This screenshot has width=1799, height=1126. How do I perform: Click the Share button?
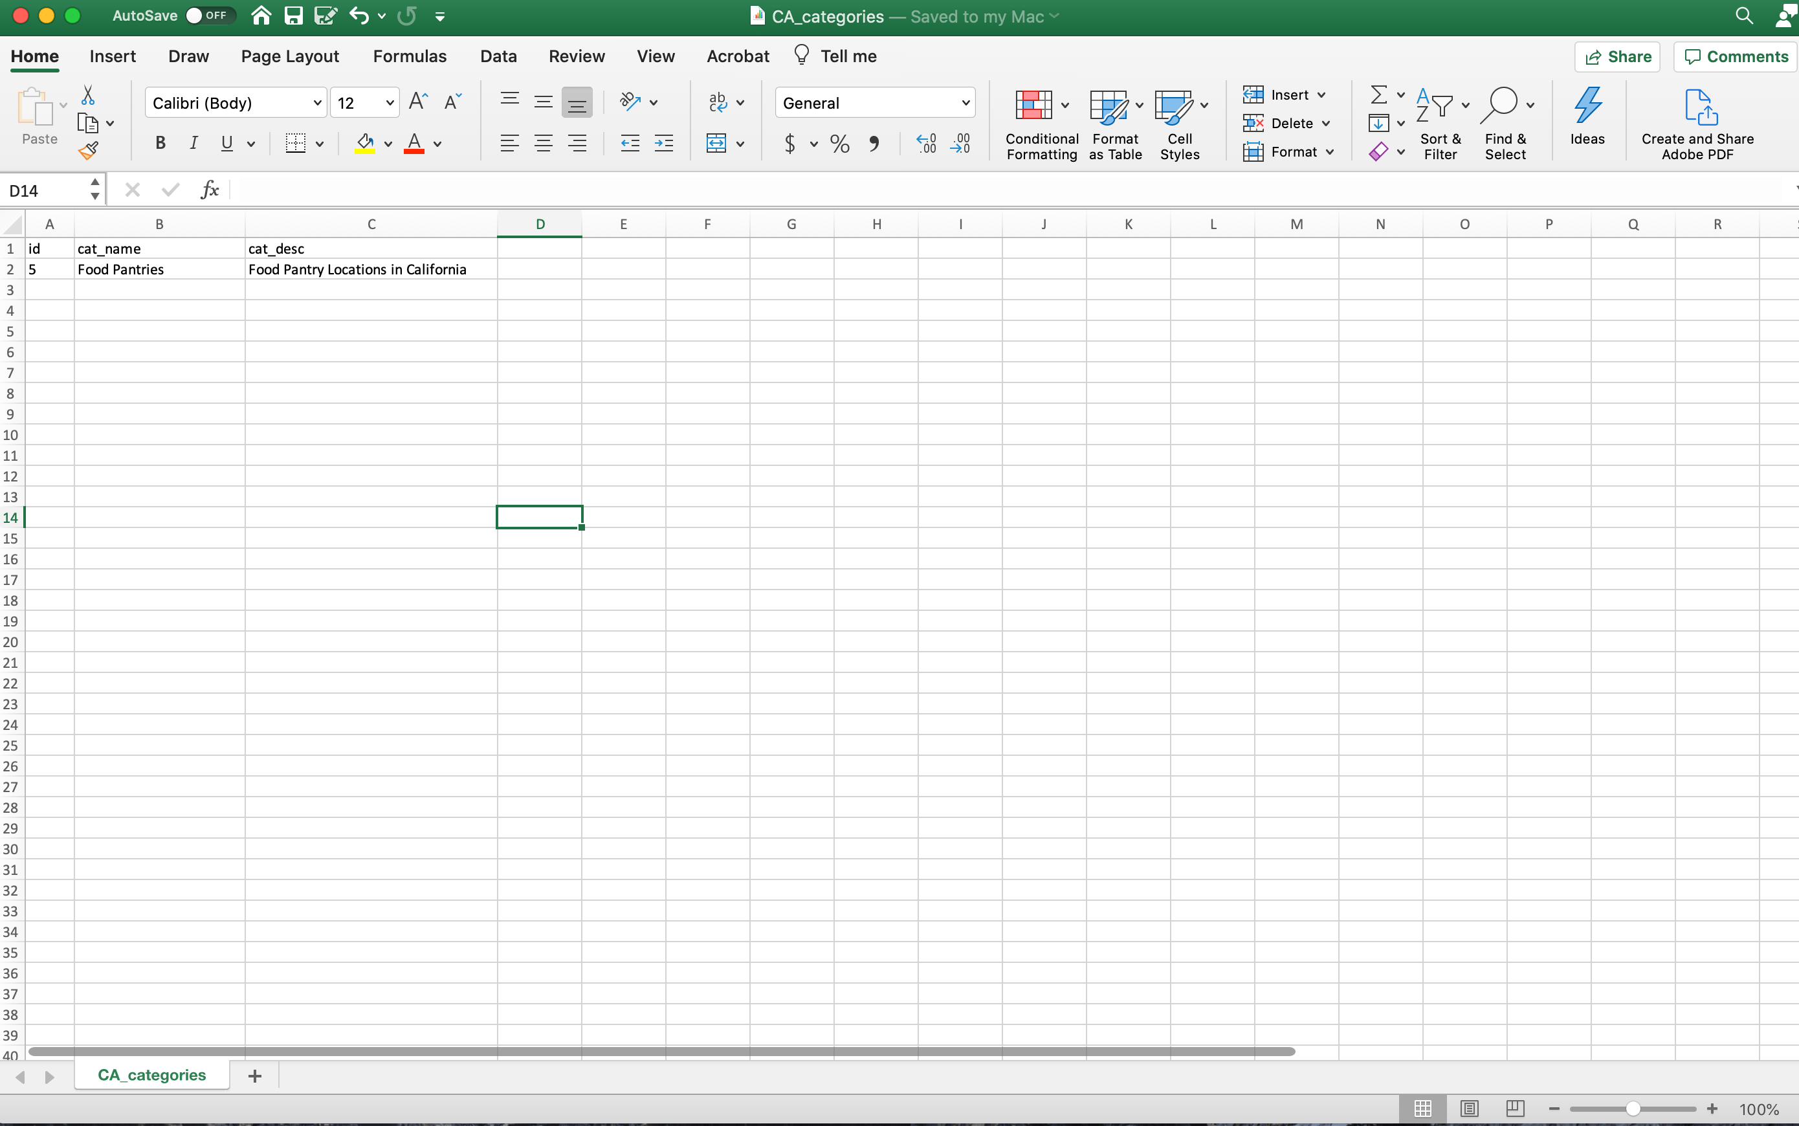point(1617,56)
